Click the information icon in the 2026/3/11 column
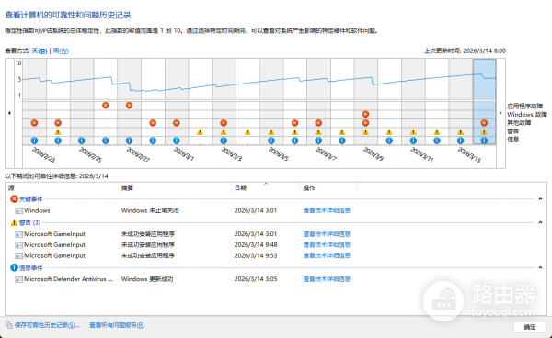This screenshot has width=552, height=338. pos(413,141)
